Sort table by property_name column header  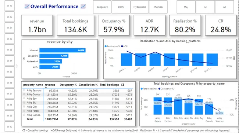[x=33, y=85]
